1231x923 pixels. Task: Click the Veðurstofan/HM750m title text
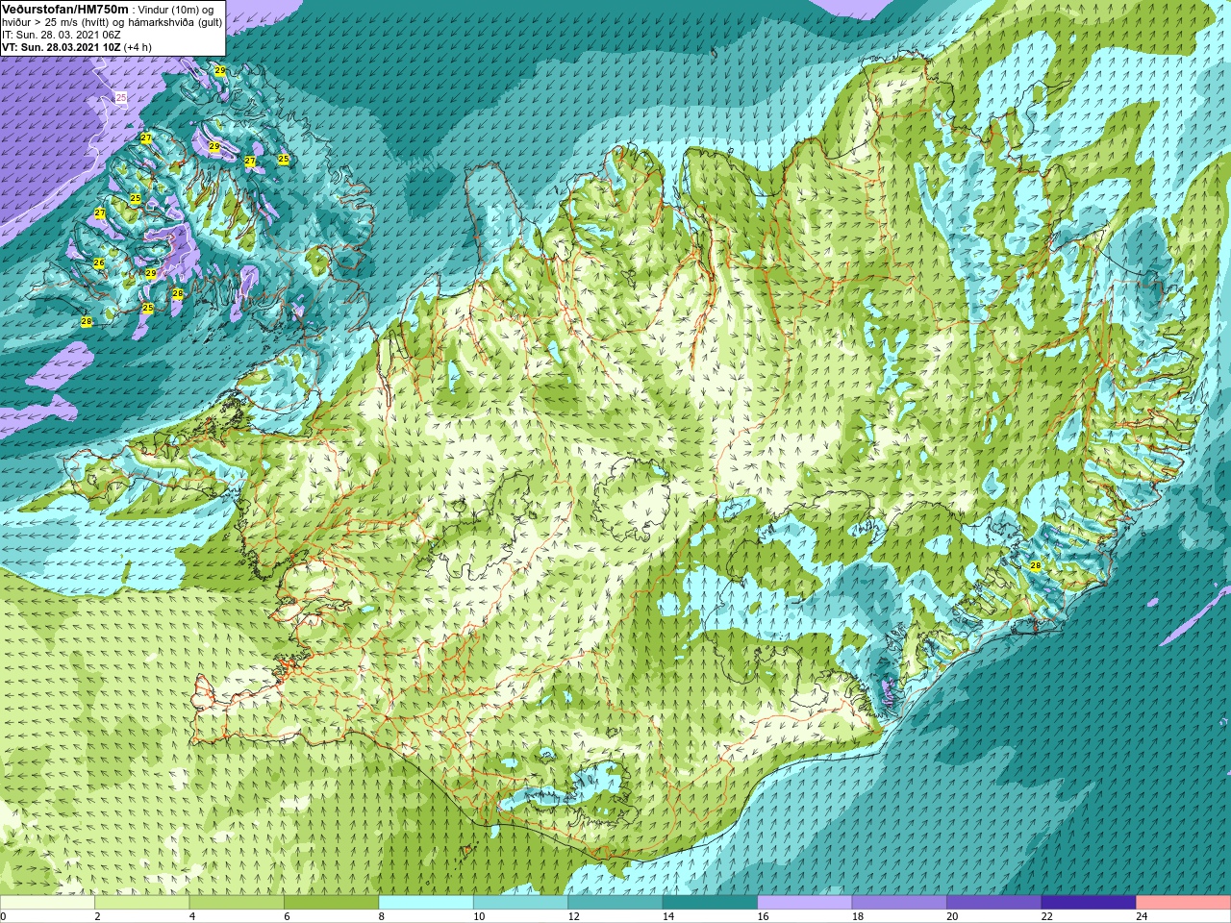click(x=64, y=8)
